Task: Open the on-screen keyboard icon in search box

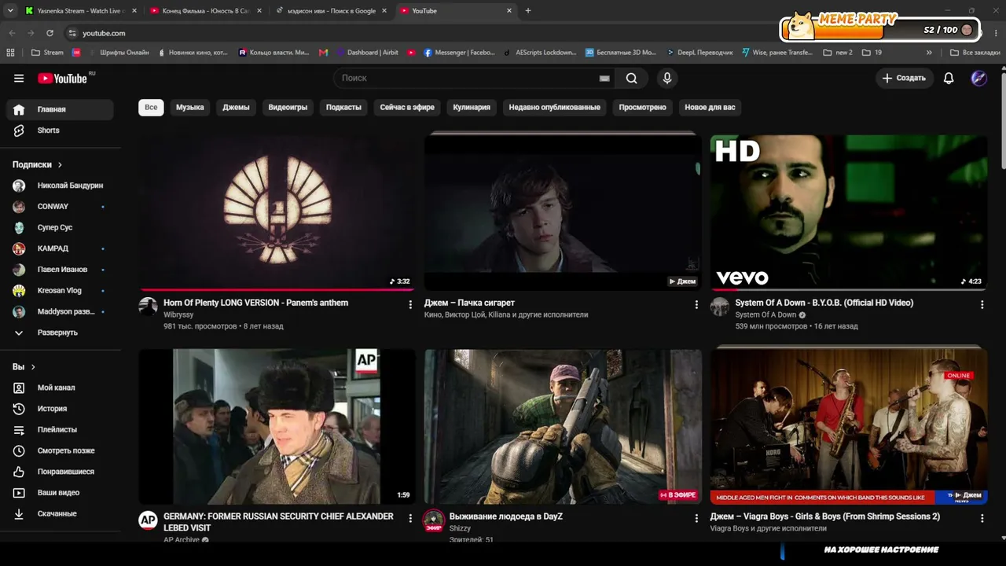Action: pyautogui.click(x=604, y=79)
